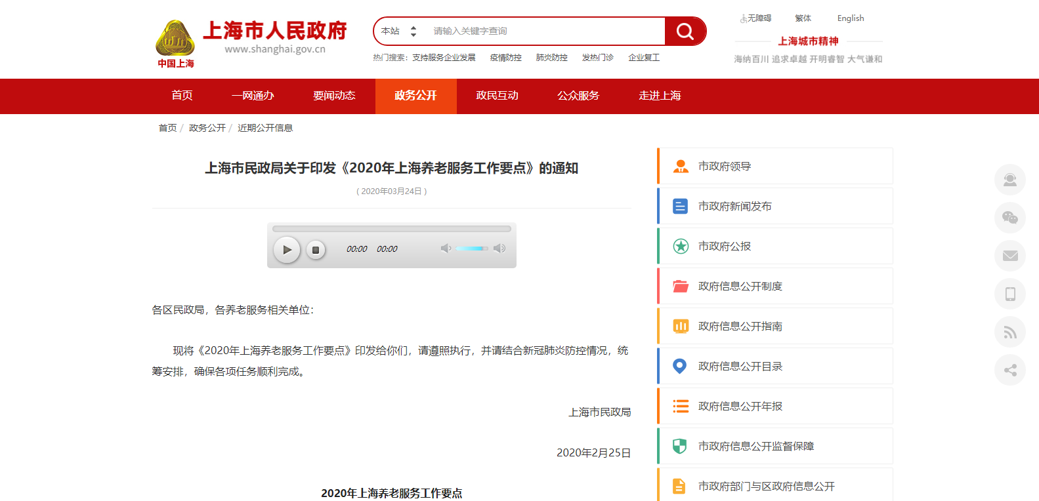Adjust the audio volume slider
1039x501 pixels.
point(471,249)
